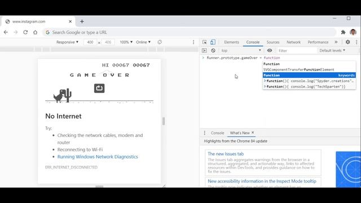Close the What's New drawer tab

(x=253, y=133)
